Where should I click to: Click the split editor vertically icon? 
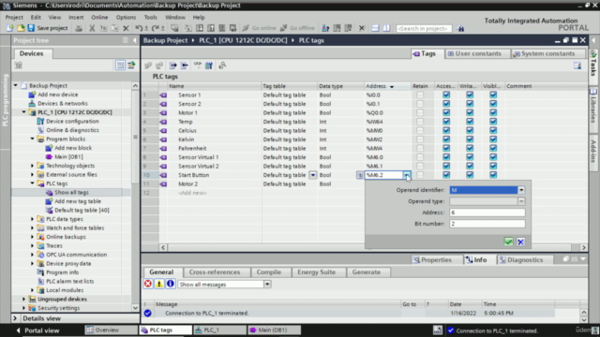point(386,28)
